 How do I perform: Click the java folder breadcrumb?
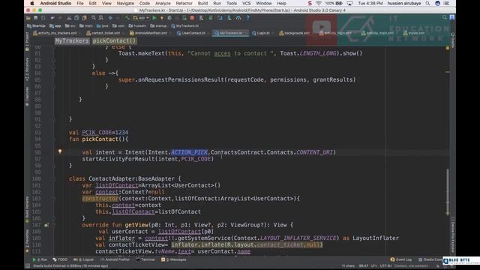click(103, 26)
